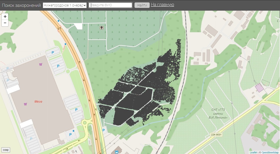
Task: Click the СНТ «ГТЗ имени В.И.Ленина» label
Action: pyautogui.click(x=219, y=114)
